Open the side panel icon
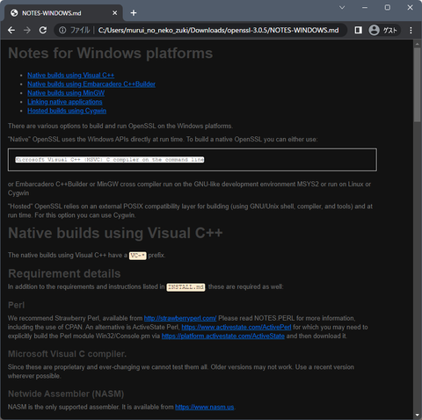The image size is (422, 420). [358, 30]
